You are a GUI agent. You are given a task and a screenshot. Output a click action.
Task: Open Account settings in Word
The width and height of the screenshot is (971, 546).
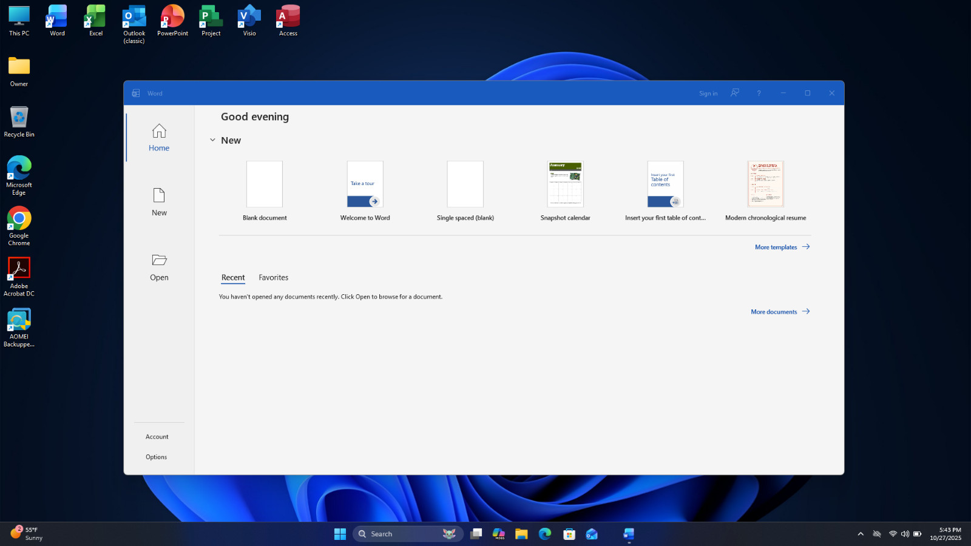[157, 437]
